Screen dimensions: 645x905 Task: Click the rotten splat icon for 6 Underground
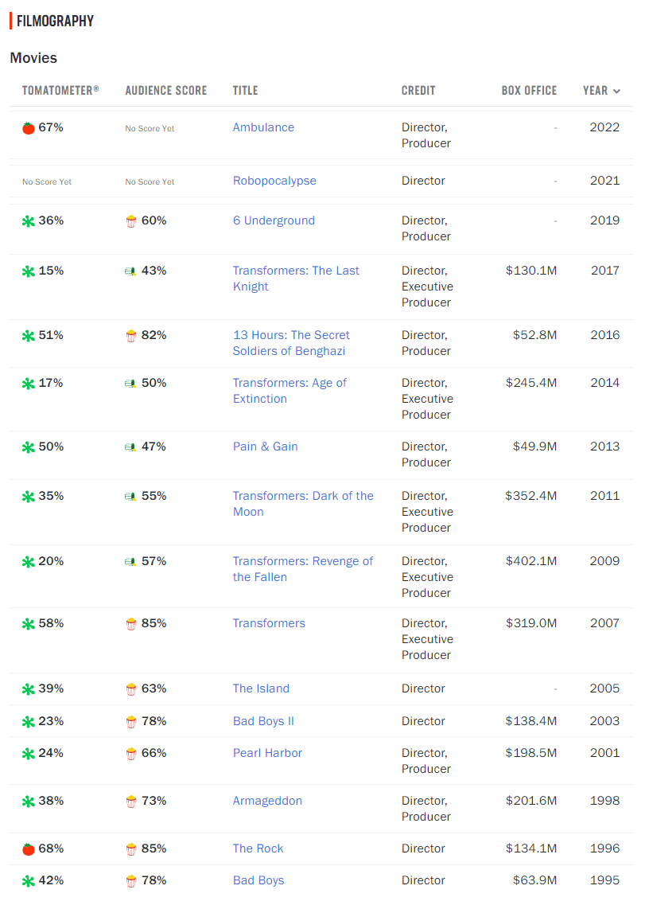29,221
